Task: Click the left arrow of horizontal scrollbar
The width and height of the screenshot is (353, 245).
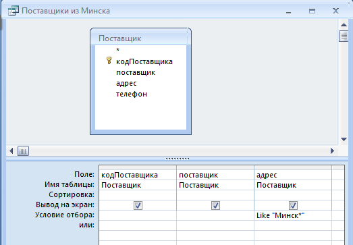Action: [11, 151]
